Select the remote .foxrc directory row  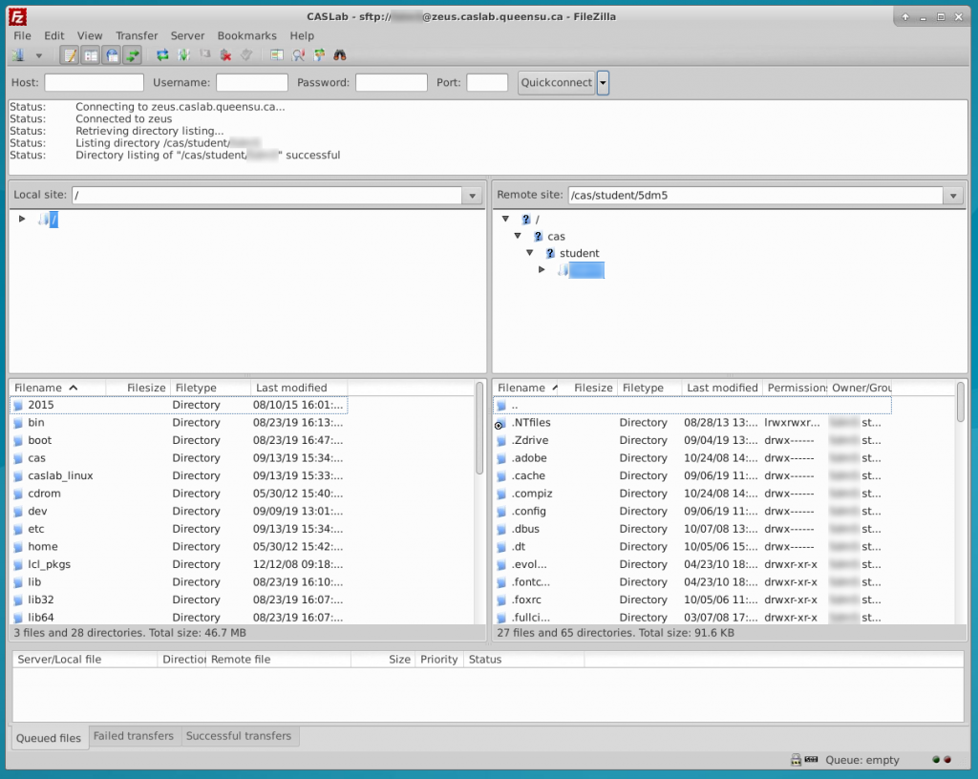click(692, 600)
